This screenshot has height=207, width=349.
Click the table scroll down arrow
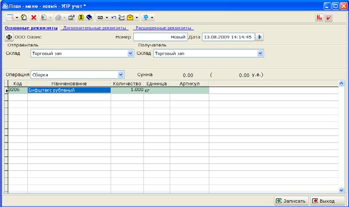point(342,190)
